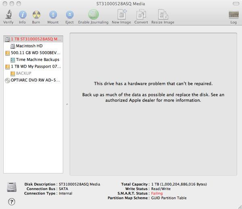The width and height of the screenshot is (242, 209).
Task: Open the Info toolbar icon
Action: (23, 14)
